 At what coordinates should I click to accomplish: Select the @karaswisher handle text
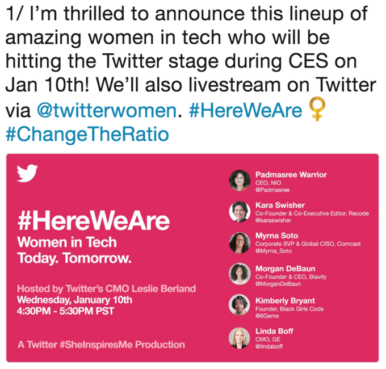[x=273, y=220]
